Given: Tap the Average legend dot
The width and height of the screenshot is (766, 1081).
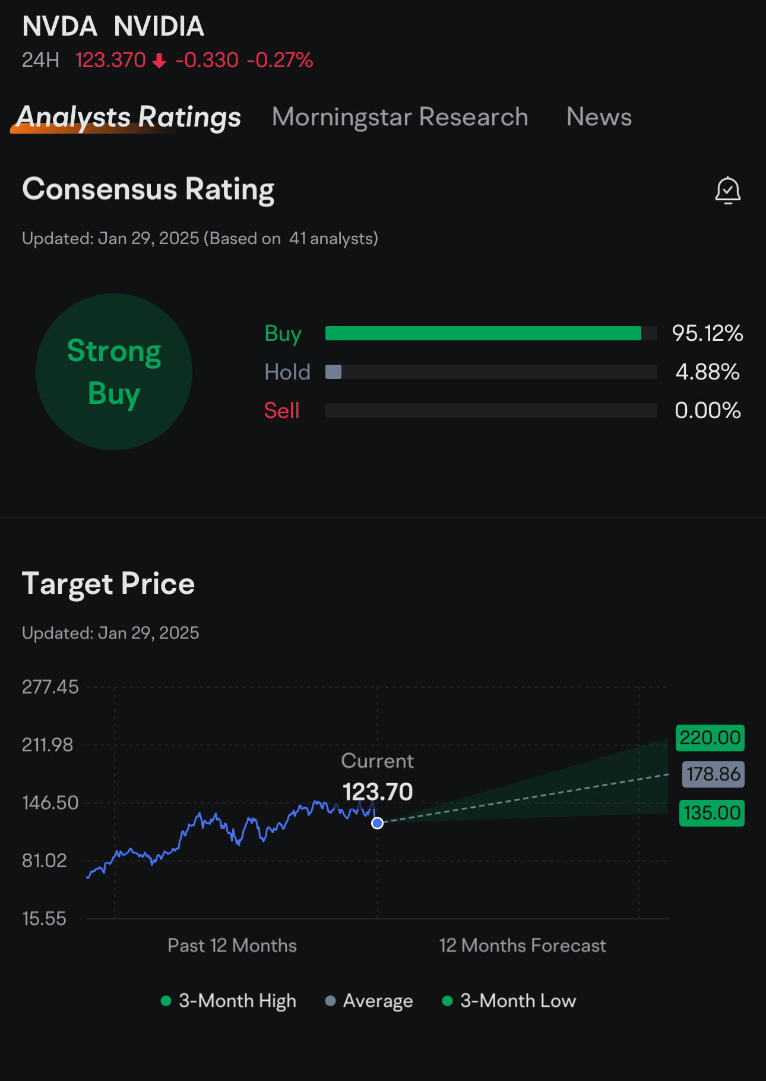Looking at the screenshot, I should pyautogui.click(x=331, y=1001).
